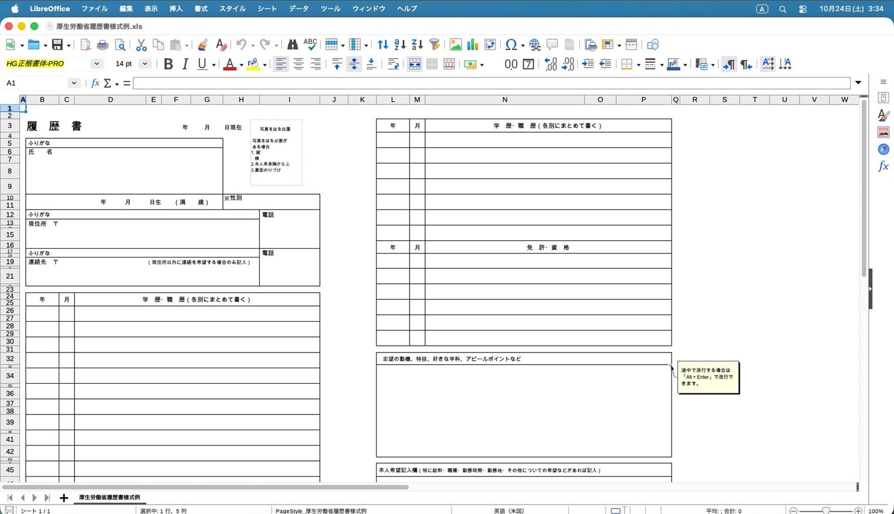The image size is (894, 514).
Task: Click row 8 header
Action: pyautogui.click(x=9, y=171)
